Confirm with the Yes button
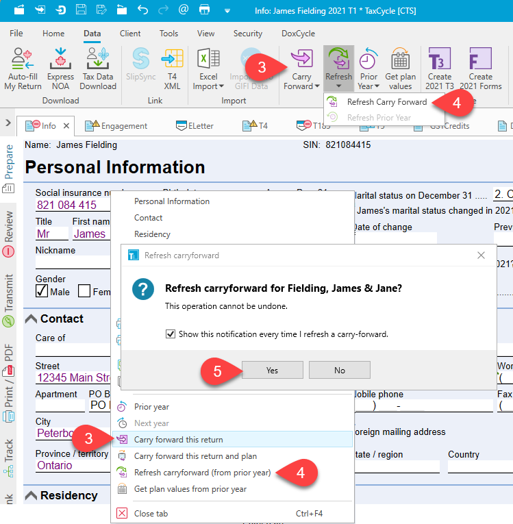Viewport: 513px width, 524px height. pos(273,370)
